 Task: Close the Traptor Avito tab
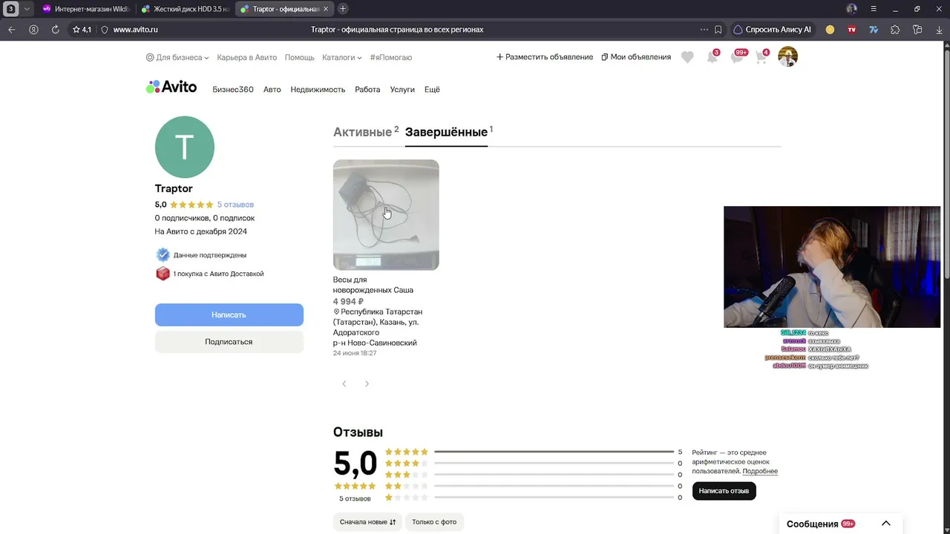[325, 9]
